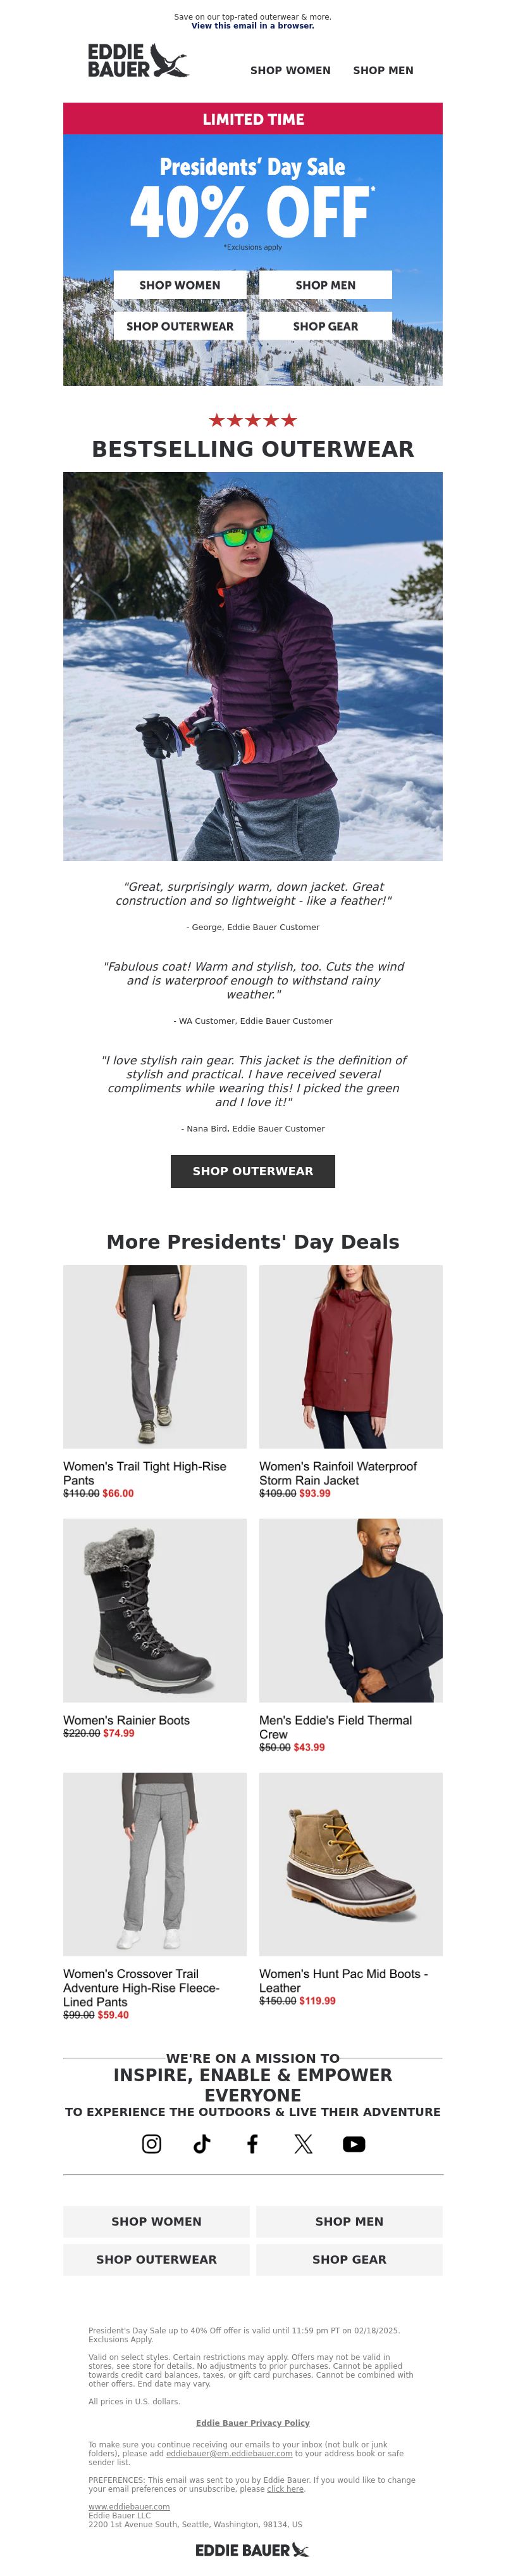Open Women's Hunt Pac Mid Boots image
Viewport: 506px width, 2576px height.
(x=350, y=1864)
